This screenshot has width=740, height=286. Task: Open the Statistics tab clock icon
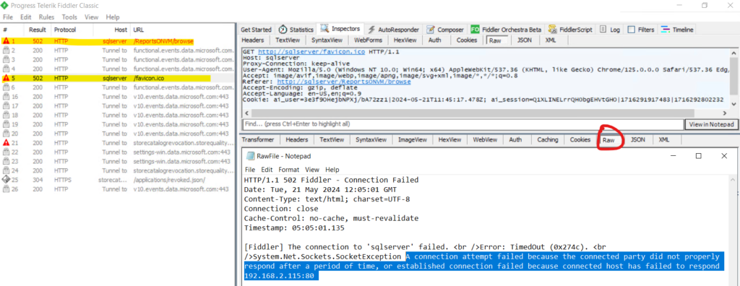coord(283,30)
